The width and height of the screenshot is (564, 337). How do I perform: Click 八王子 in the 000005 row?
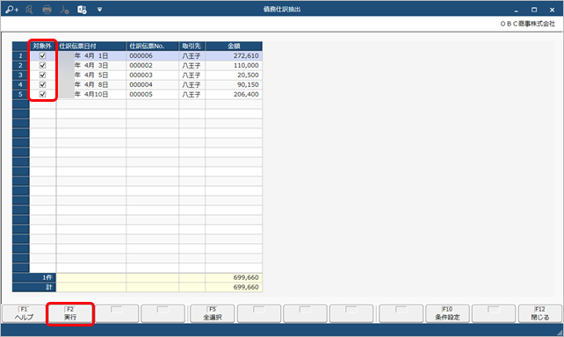point(192,95)
